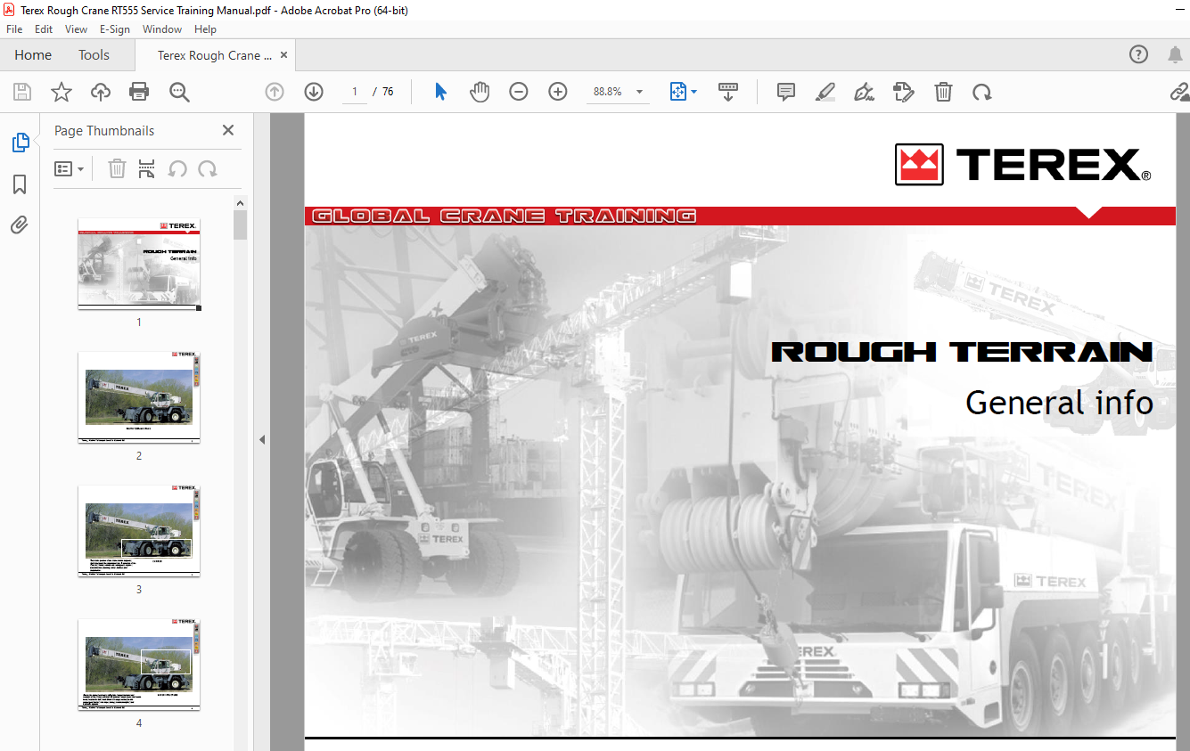This screenshot has width=1190, height=751.
Task: Close the Terex Rough Crane document tab
Action: (284, 54)
